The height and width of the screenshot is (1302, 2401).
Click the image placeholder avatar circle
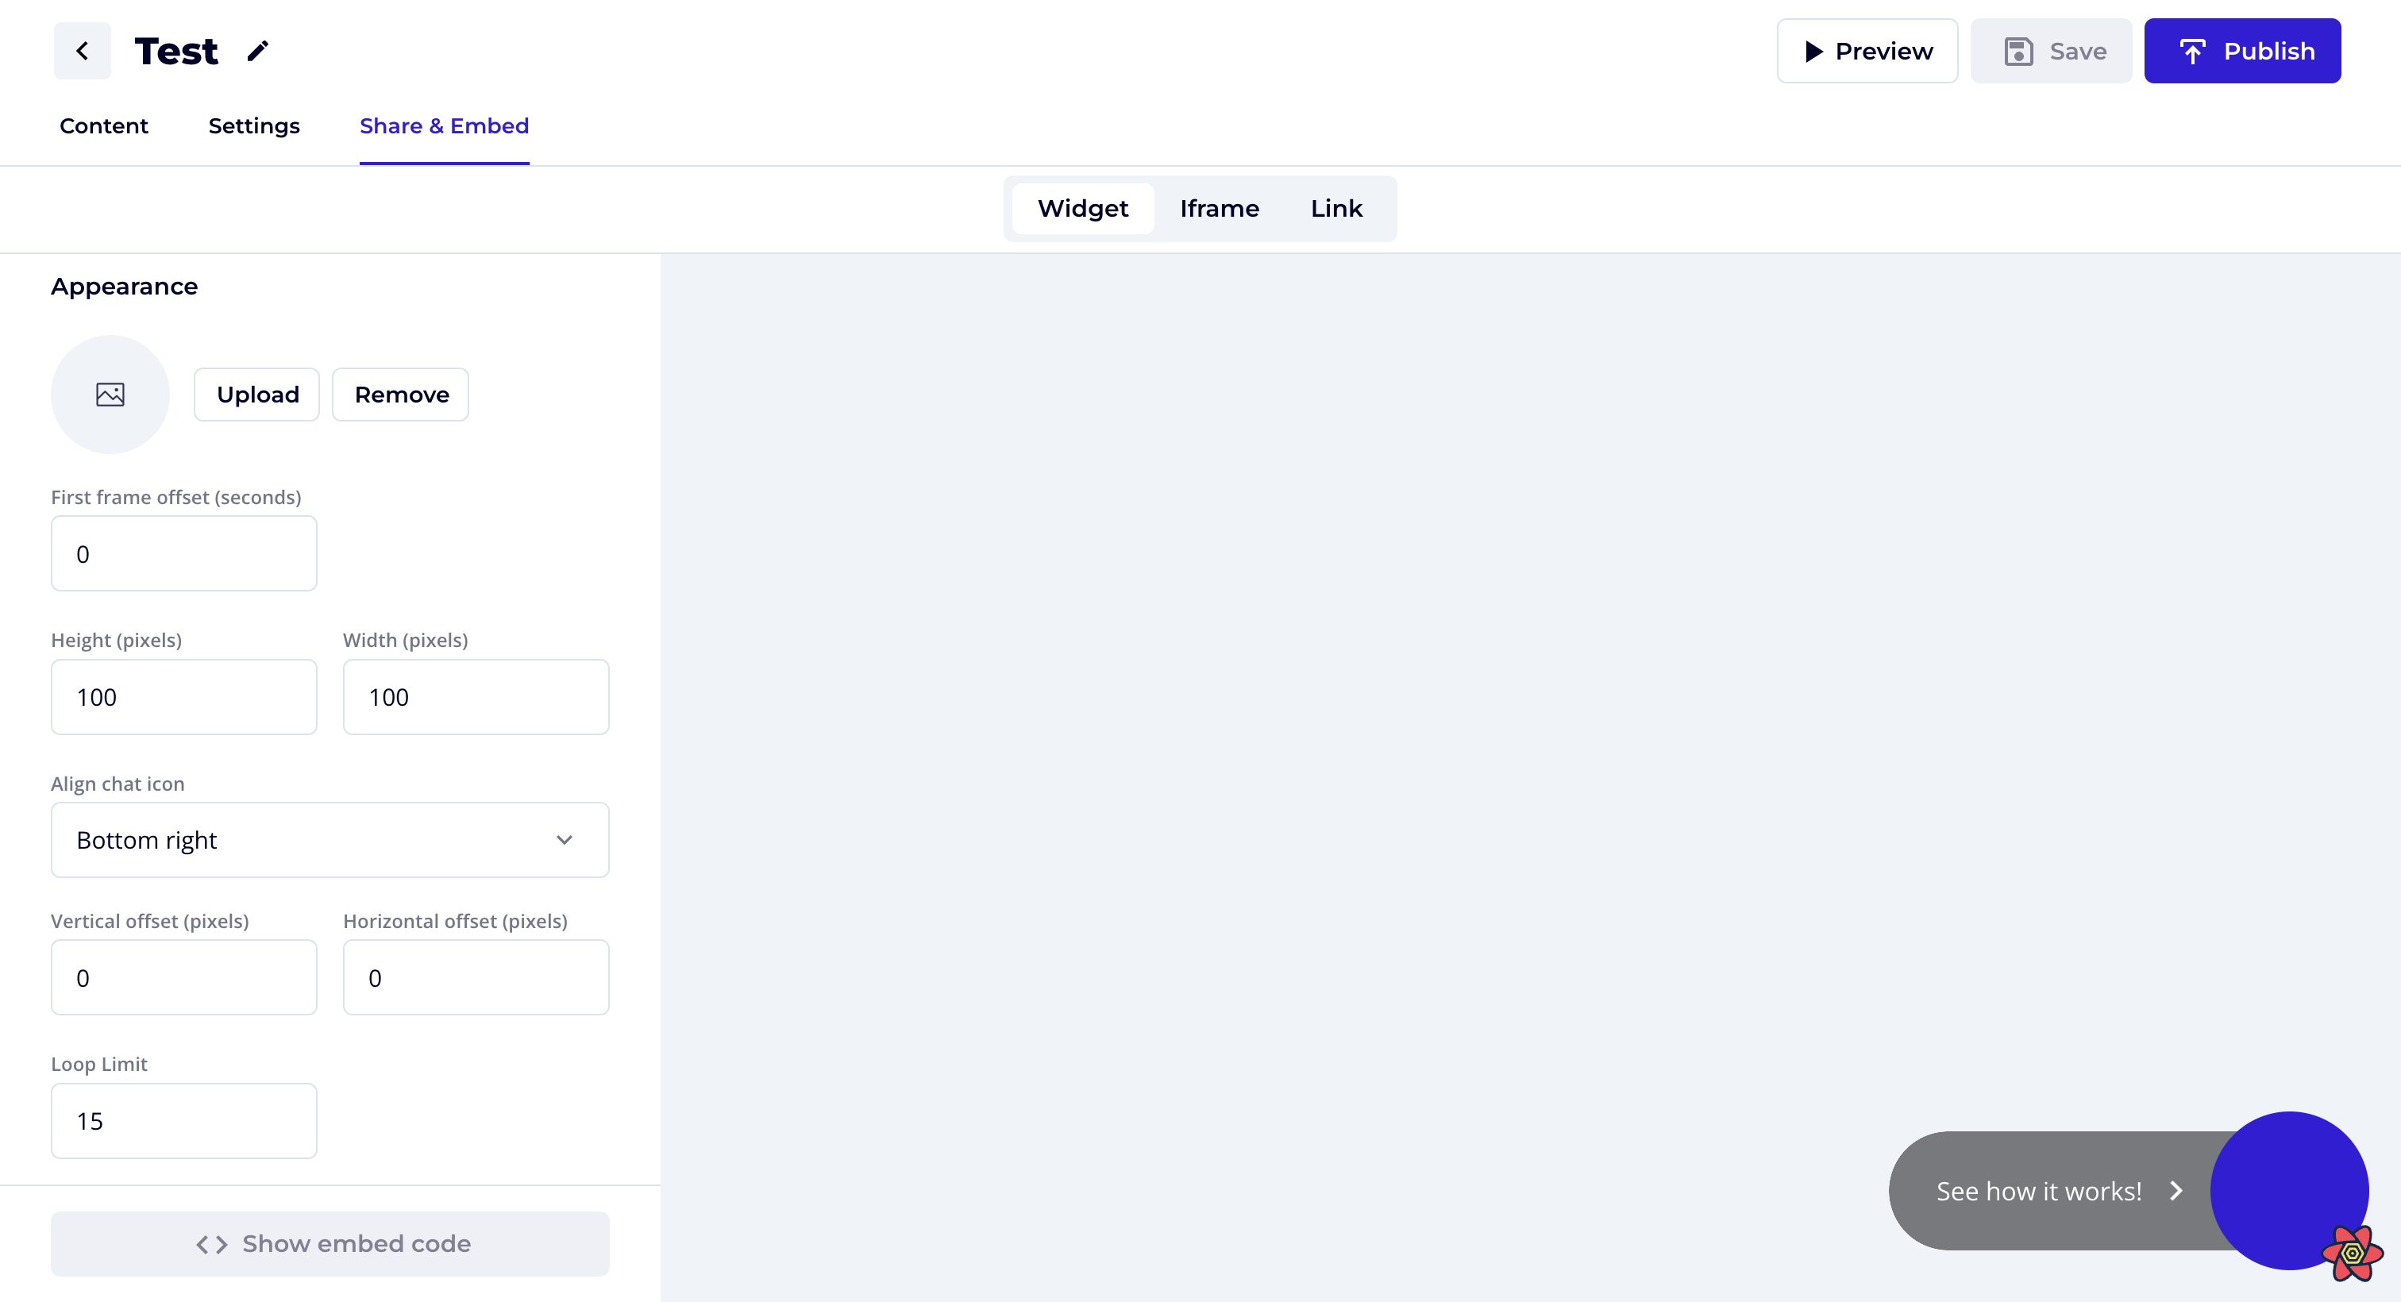pyautogui.click(x=110, y=395)
